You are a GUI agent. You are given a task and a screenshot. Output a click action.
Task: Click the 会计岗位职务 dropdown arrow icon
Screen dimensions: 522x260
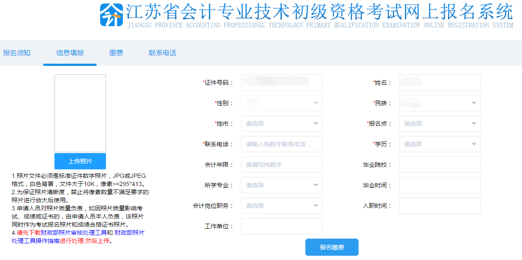[x=315, y=206]
